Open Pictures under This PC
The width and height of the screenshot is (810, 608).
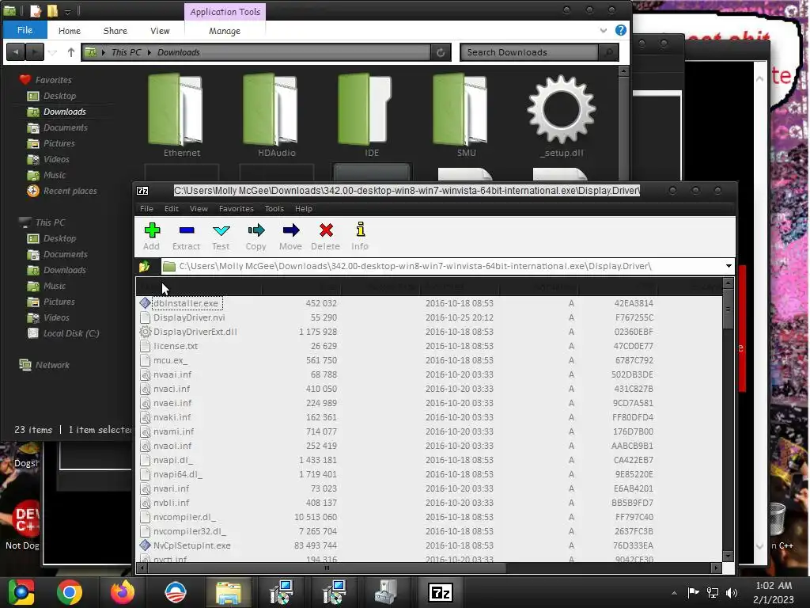click(59, 302)
